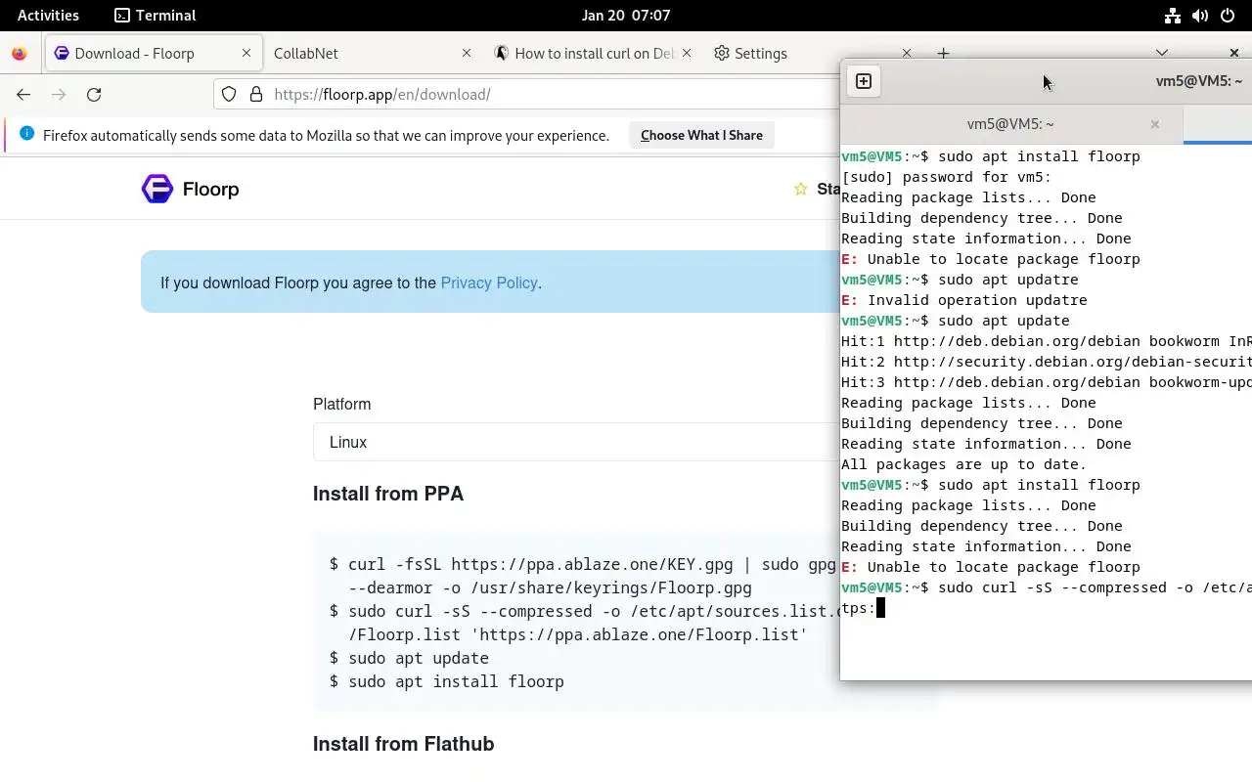Open the Terminal app menu in top bar

tap(155, 15)
